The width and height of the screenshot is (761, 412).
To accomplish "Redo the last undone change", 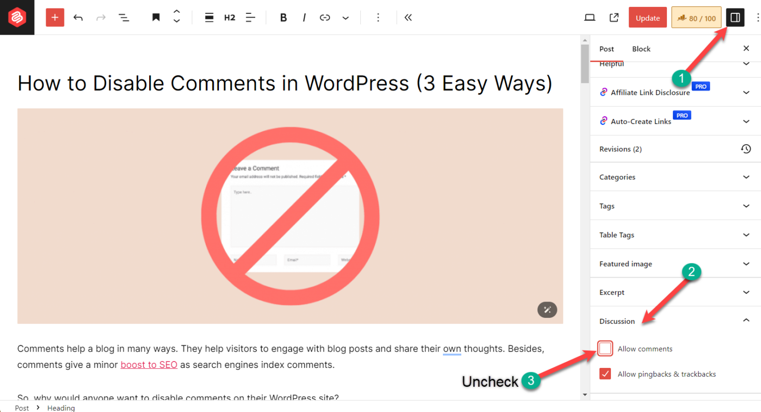I will (101, 17).
